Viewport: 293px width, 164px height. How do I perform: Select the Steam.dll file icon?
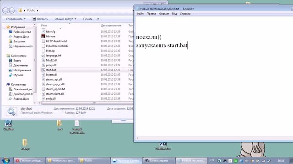point(43,75)
